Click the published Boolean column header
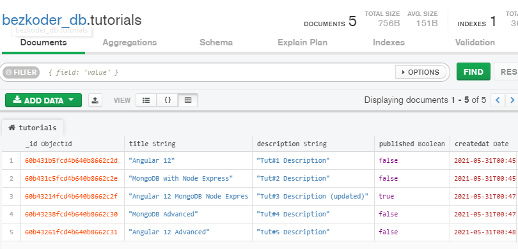Image resolution: width=518 pixels, height=249 pixels. tap(412, 144)
